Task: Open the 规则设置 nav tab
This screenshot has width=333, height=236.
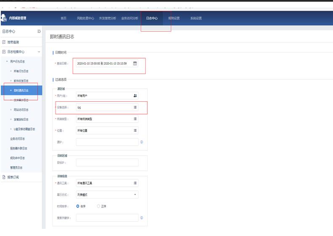Action: (x=174, y=18)
